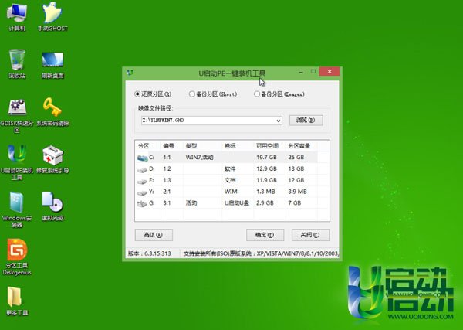Sort by the 分区 column header

tap(144, 146)
